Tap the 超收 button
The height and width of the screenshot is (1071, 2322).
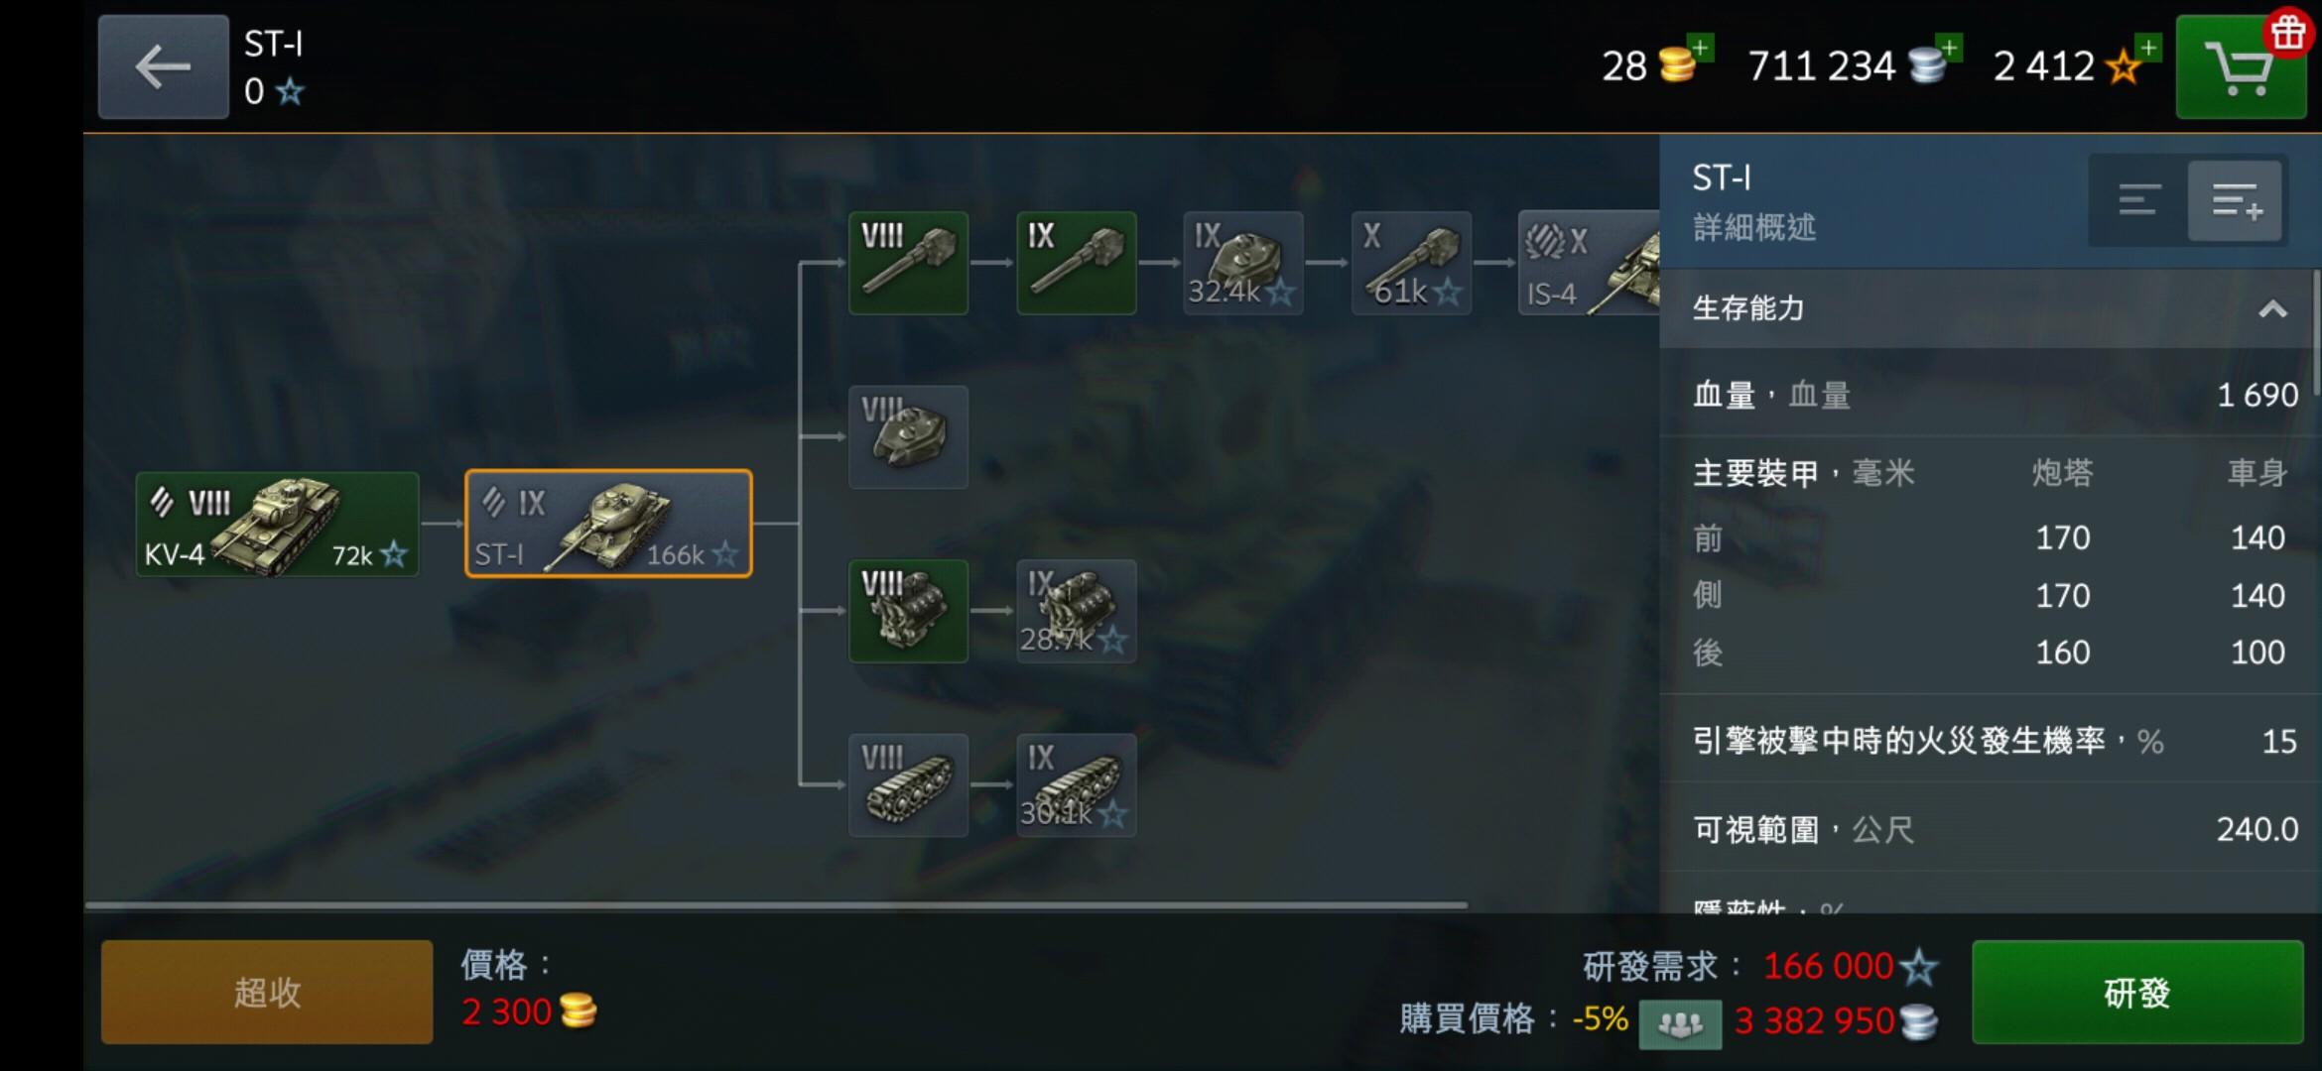pos(267,992)
